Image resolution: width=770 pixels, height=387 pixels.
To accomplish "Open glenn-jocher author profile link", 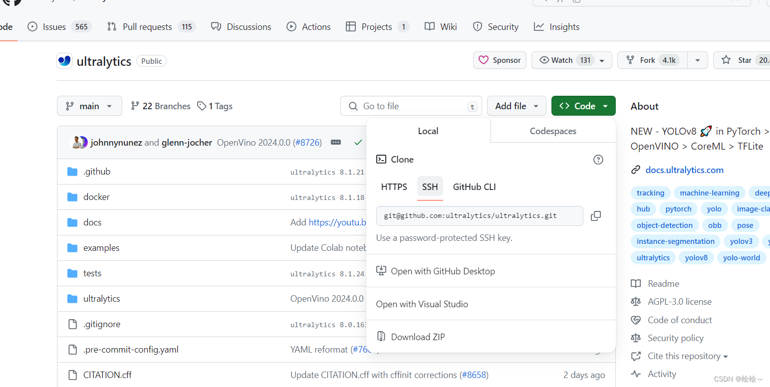I will [x=187, y=143].
